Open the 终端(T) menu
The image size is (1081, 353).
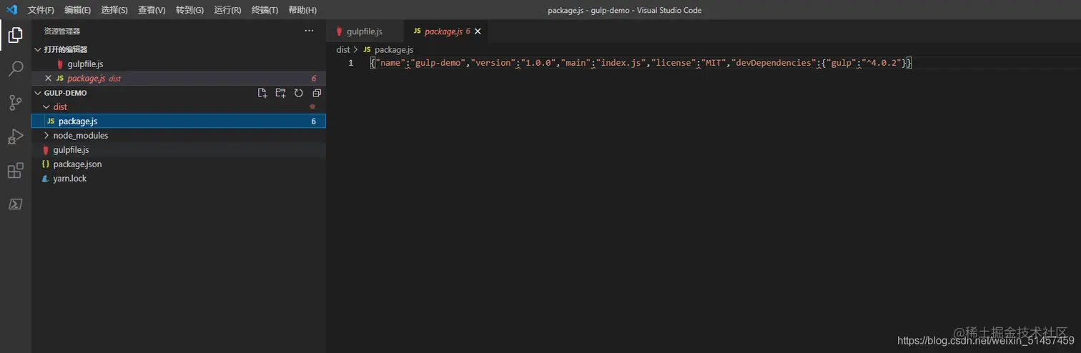coord(265,10)
